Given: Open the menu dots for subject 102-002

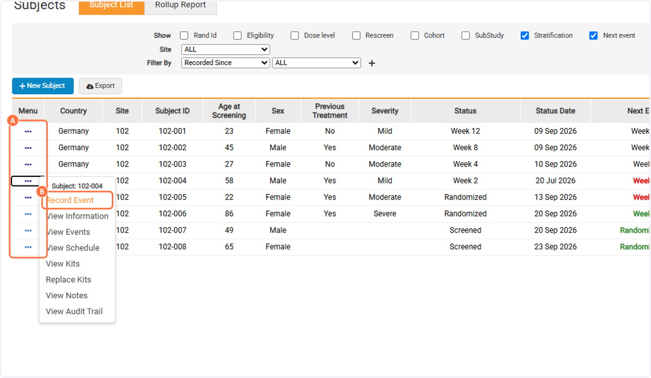Looking at the screenshot, I should click(x=28, y=148).
